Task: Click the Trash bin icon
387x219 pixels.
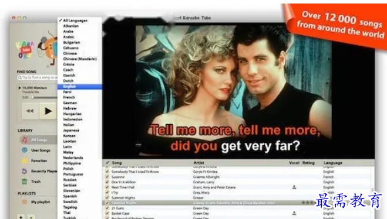Action: (24, 182)
